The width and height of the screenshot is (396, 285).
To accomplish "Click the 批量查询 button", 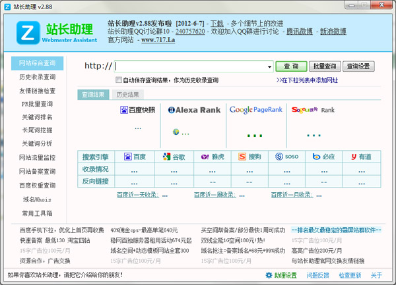I will (325, 66).
